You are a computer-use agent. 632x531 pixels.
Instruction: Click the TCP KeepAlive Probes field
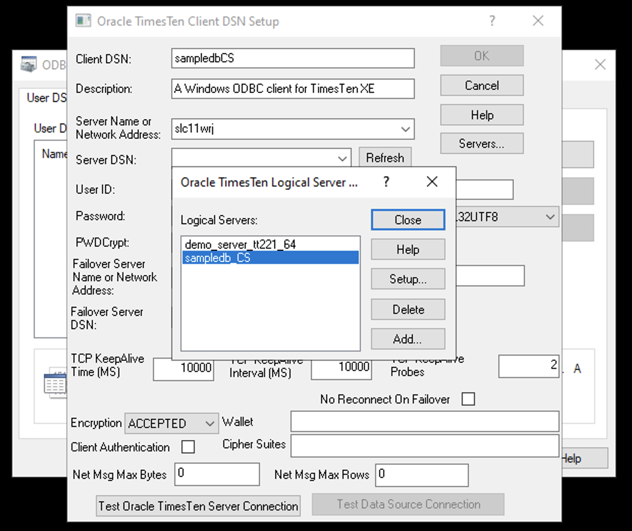point(529,366)
